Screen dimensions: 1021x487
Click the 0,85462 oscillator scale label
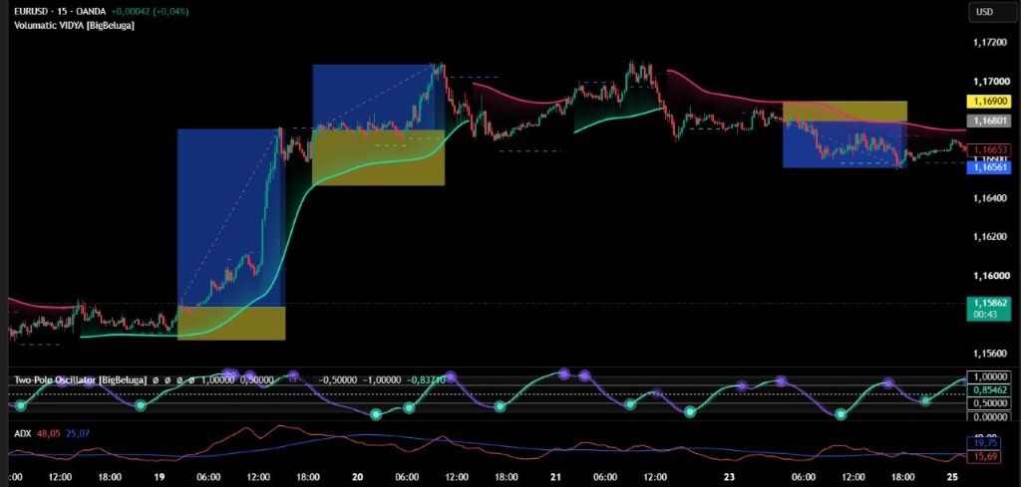point(988,390)
